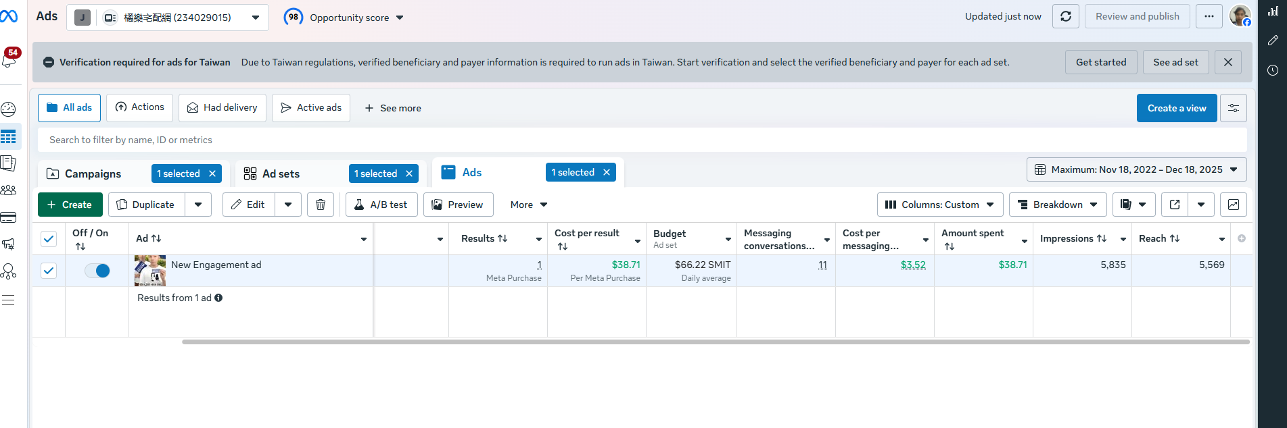Uncheck the New Engagement ad row checkbox
Image resolution: width=1287 pixels, height=428 pixels.
(49, 271)
